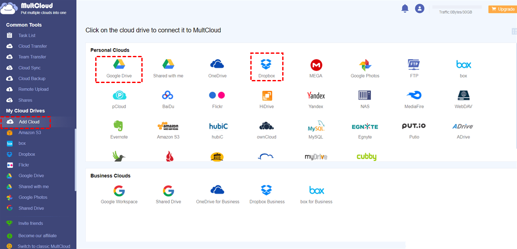The image size is (517, 249).
Task: Add the myDrive cloud
Action: [316, 157]
